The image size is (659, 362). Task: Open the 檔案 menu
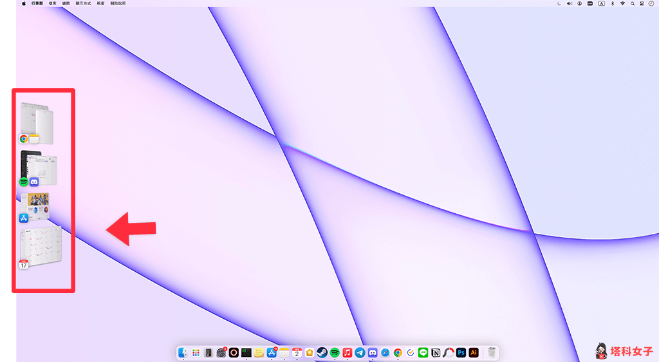point(53,3)
